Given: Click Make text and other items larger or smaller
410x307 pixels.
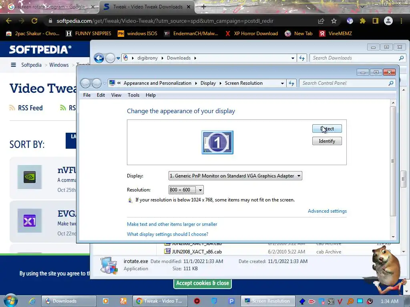Looking at the screenshot, I should pos(172,224).
